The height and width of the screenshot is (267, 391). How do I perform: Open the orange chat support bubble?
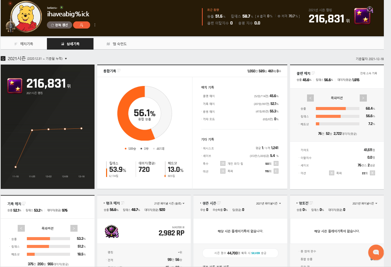point(376,252)
